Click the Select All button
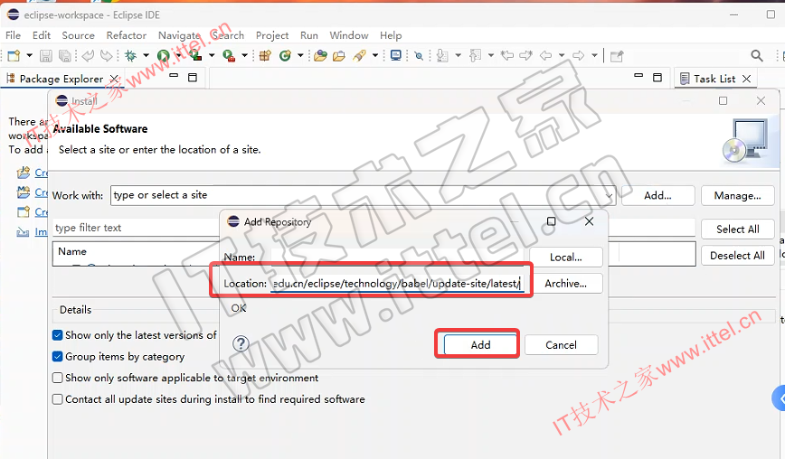The image size is (785, 459). tap(737, 229)
